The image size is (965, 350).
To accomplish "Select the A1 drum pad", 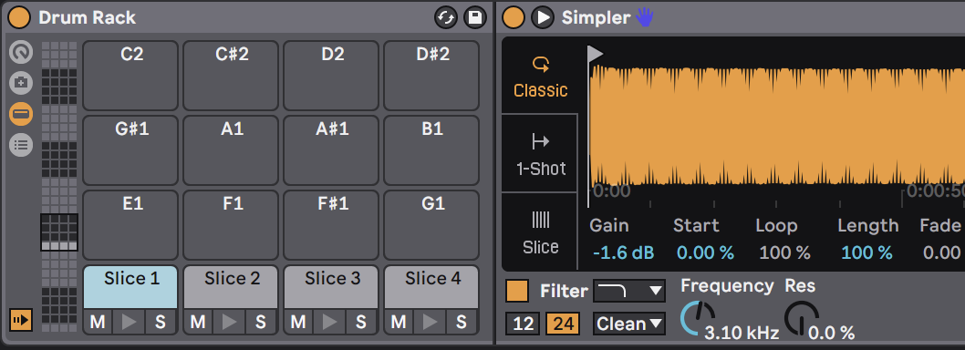I will tap(231, 150).
